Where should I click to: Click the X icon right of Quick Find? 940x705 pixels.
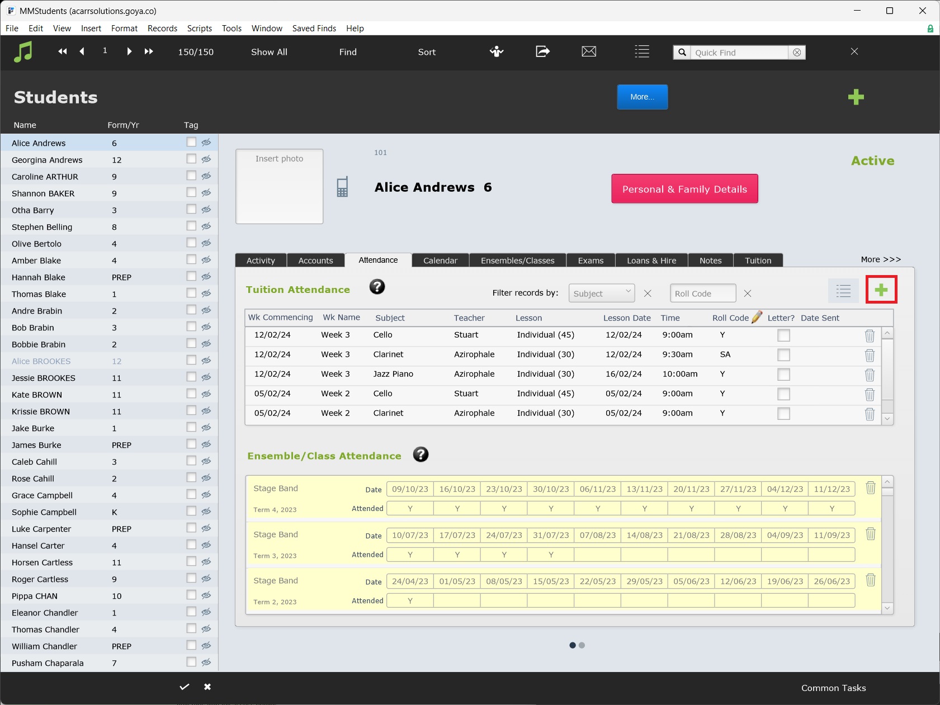(854, 51)
